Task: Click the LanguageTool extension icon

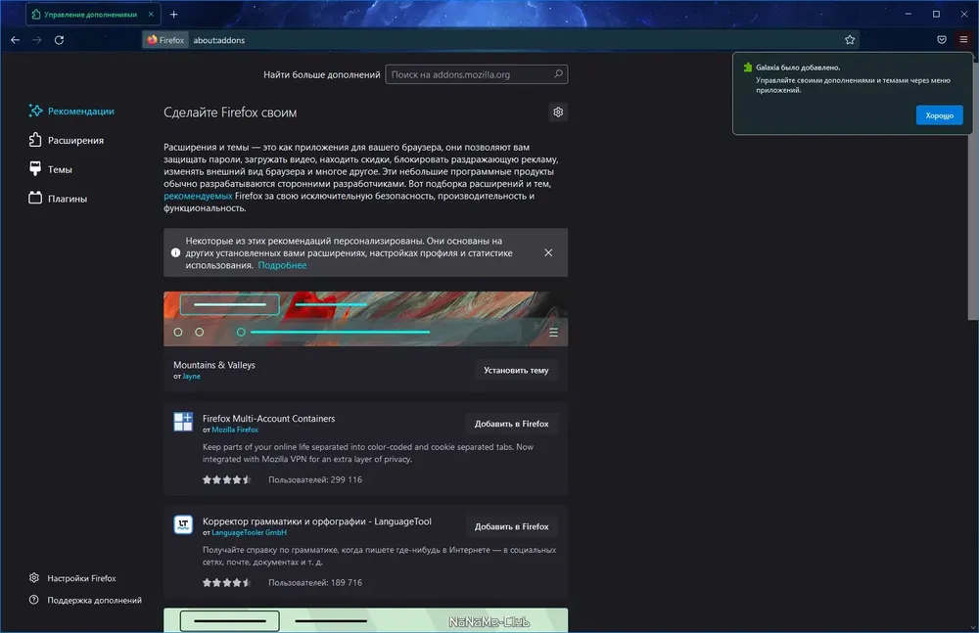Action: (x=183, y=524)
